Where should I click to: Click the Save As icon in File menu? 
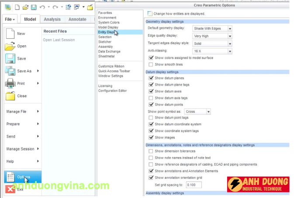10,71
